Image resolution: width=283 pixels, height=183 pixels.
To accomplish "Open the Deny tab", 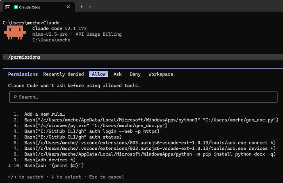I will click(135, 74).
